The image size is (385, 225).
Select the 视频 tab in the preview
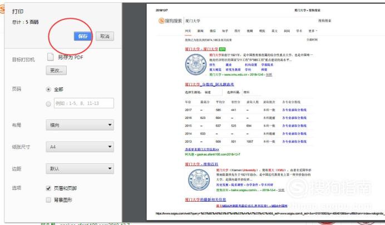250,31
